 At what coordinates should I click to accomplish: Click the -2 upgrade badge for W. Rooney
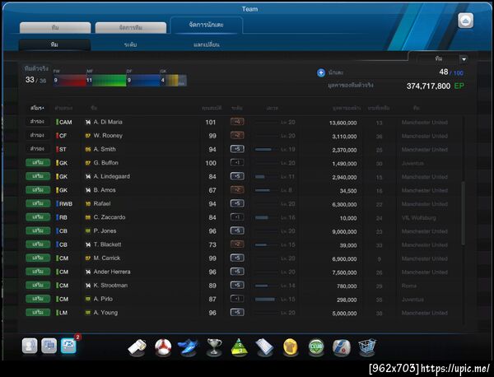[237, 136]
